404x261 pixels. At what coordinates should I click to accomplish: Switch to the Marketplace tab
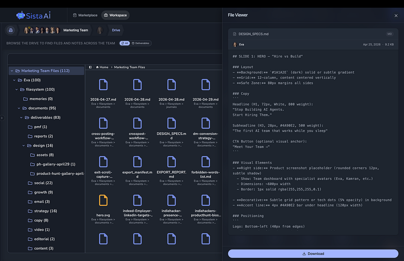tap(85, 15)
